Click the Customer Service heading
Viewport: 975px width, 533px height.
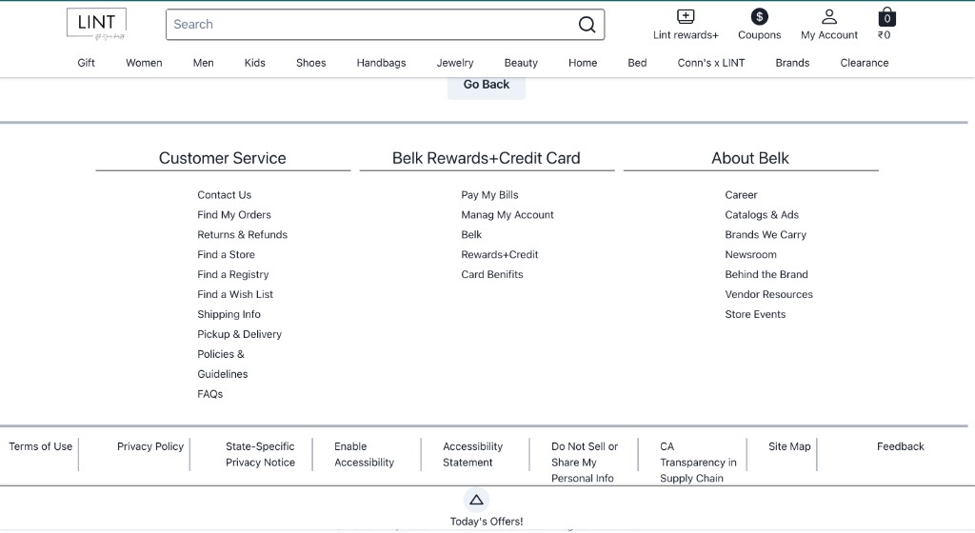point(223,158)
